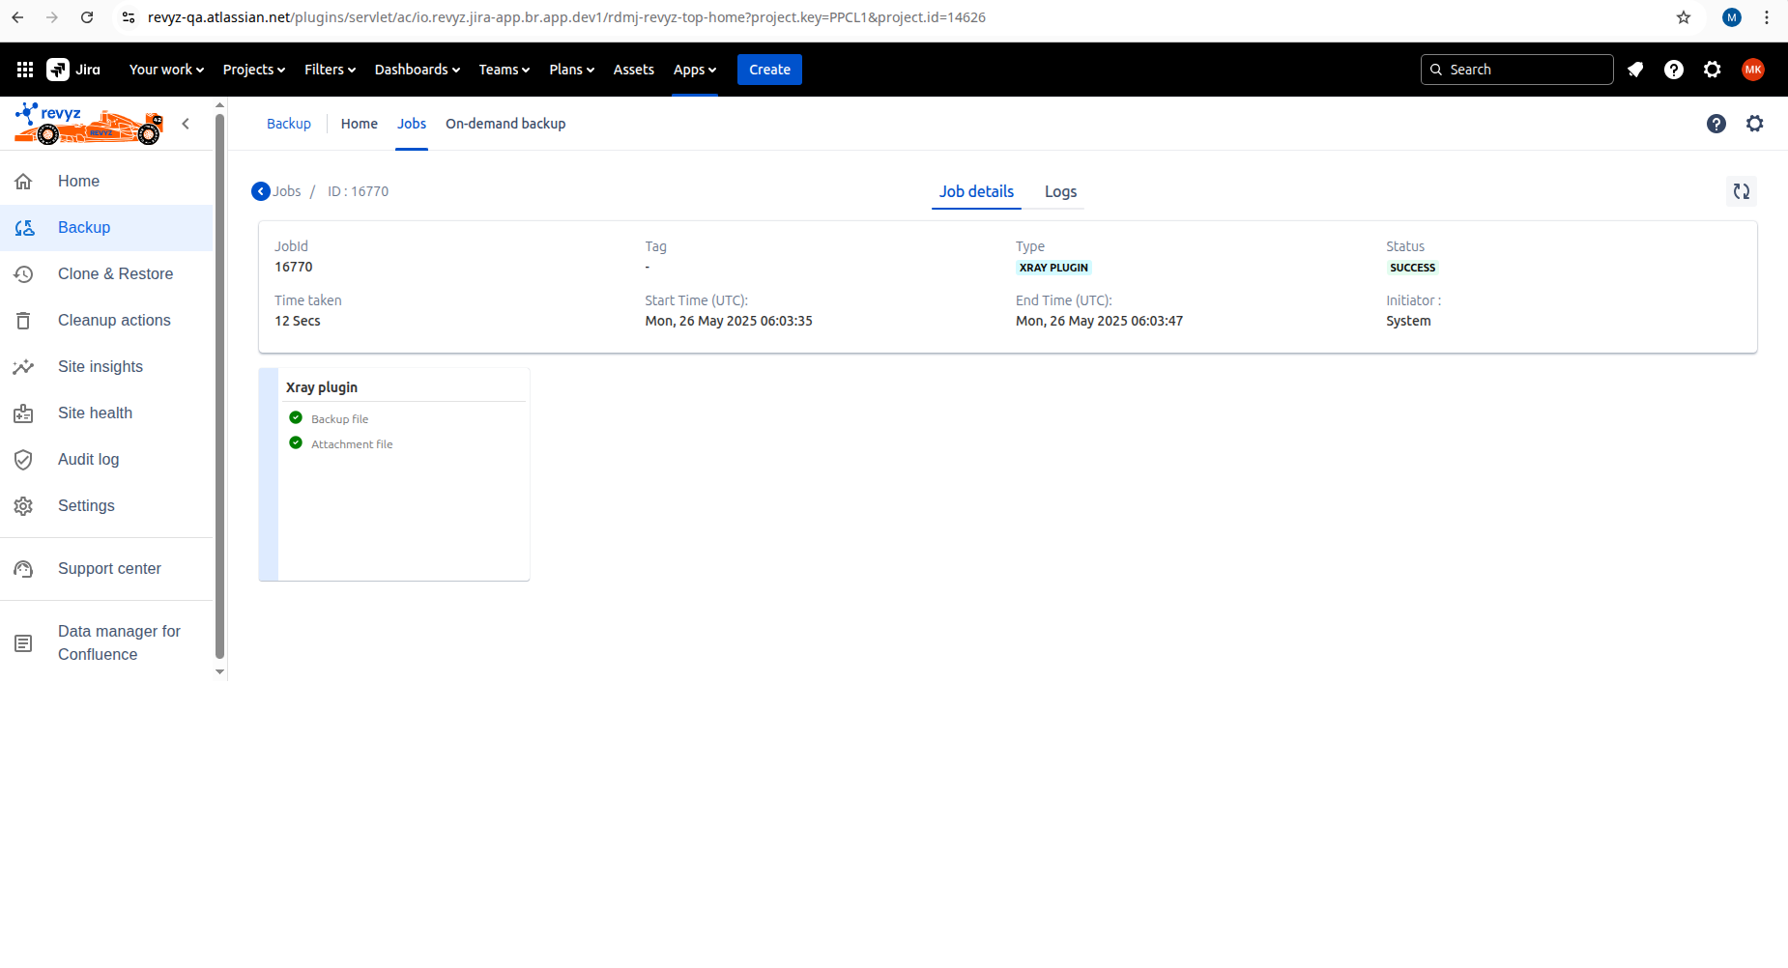Switch to the Logs tab
This screenshot has height=968, width=1788.
coord(1060,191)
